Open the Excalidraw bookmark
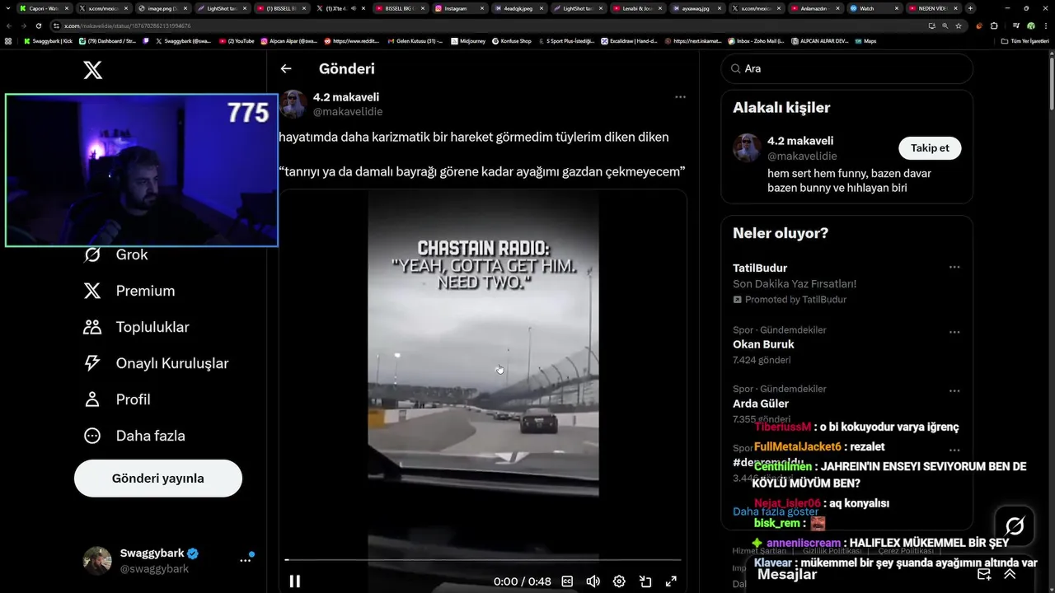The width and height of the screenshot is (1055, 593). click(628, 40)
